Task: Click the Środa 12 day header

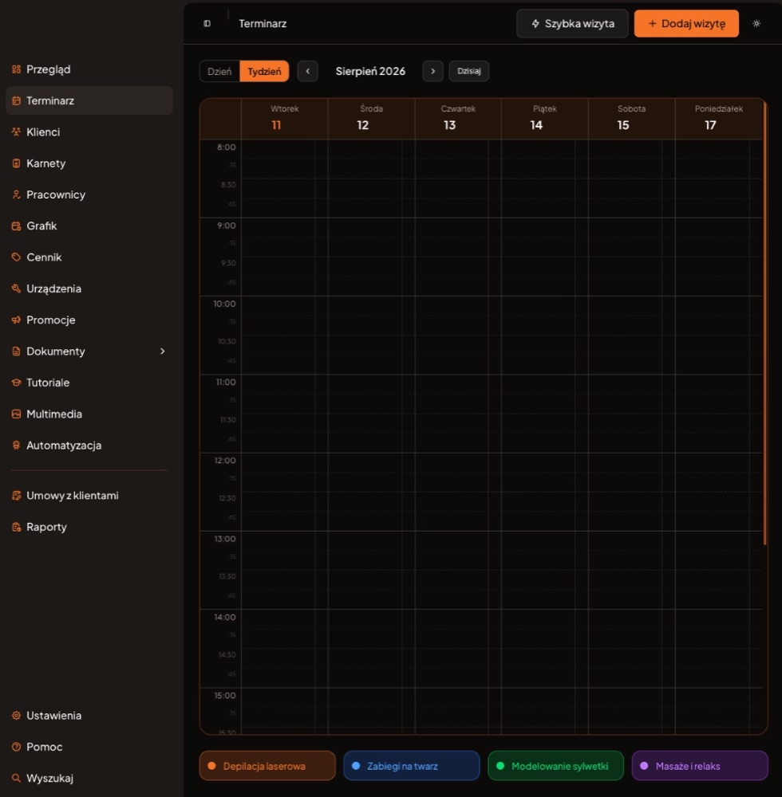Action: (x=371, y=119)
